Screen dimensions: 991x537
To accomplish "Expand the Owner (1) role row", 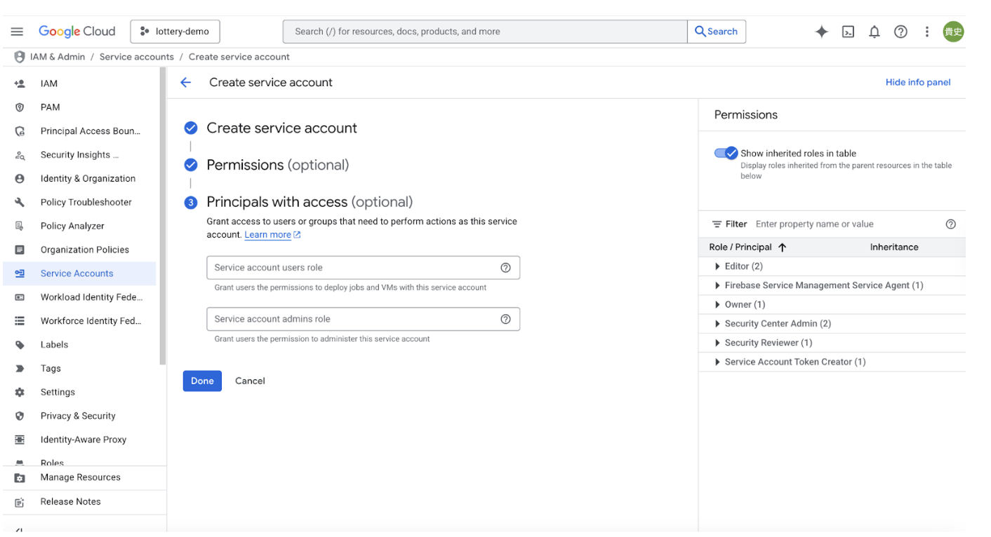I will click(x=717, y=304).
